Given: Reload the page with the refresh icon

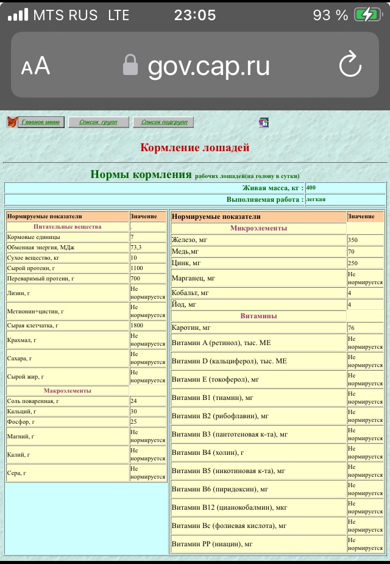Looking at the screenshot, I should tap(350, 66).
